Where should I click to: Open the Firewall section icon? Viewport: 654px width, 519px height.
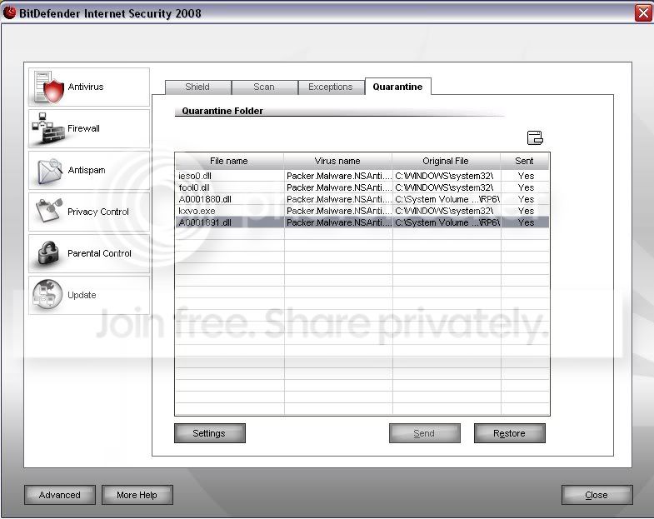48,128
